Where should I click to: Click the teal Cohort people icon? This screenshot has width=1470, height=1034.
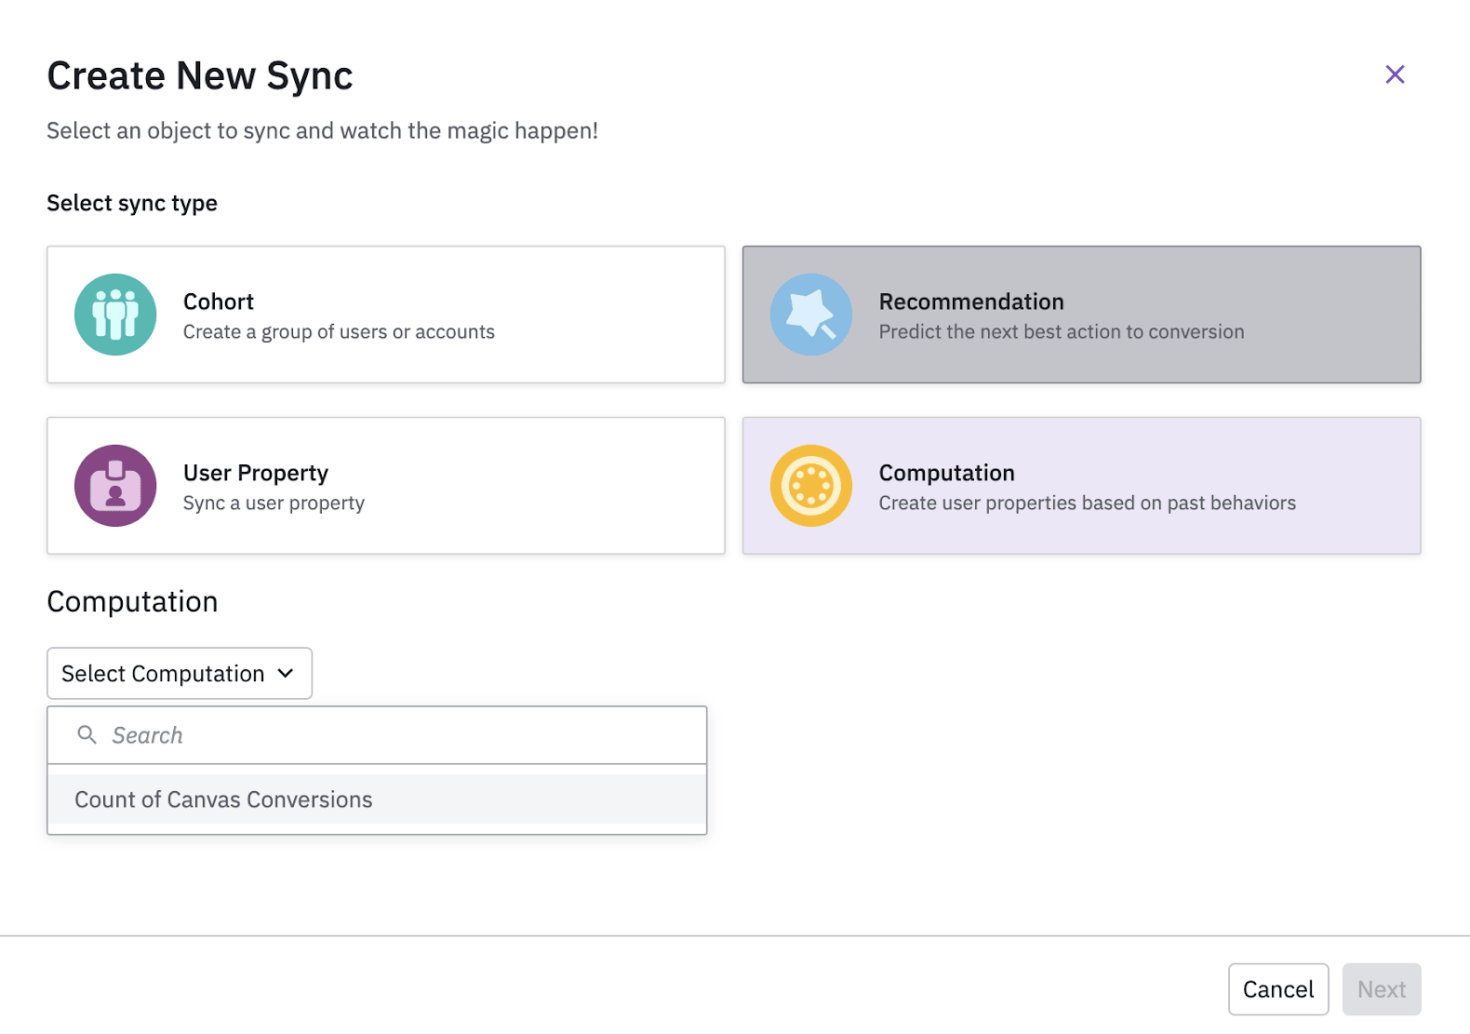pos(115,315)
